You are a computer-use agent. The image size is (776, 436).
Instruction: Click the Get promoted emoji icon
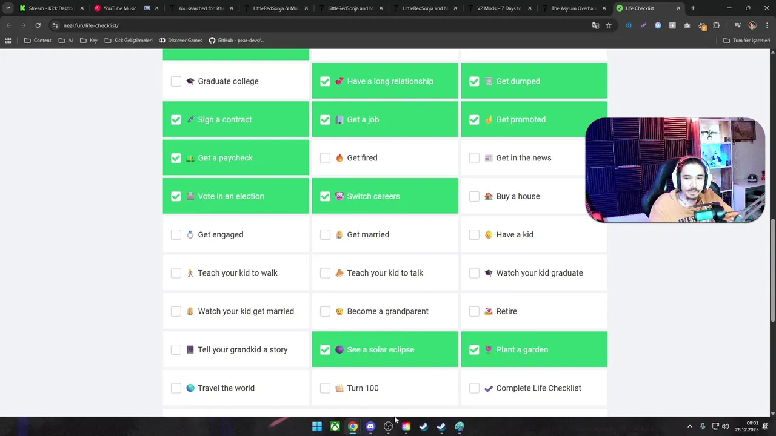tap(489, 119)
